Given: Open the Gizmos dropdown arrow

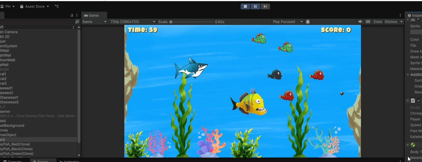Looking at the screenshot, I should pyautogui.click(x=401, y=22).
